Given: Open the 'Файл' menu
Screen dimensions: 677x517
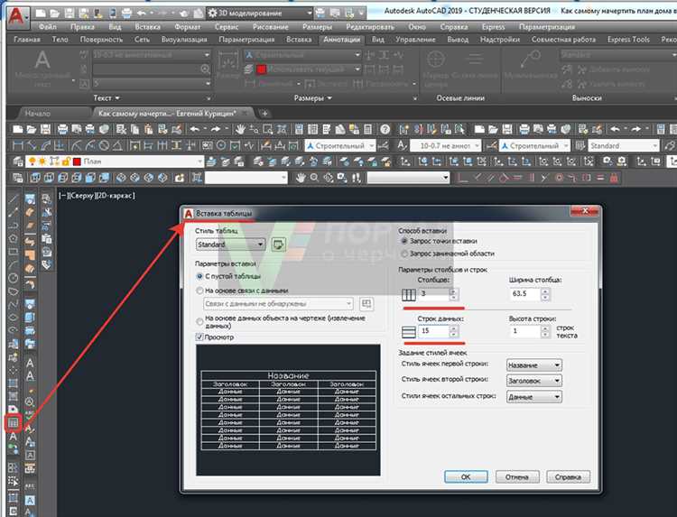Looking at the screenshot, I should (x=48, y=27).
